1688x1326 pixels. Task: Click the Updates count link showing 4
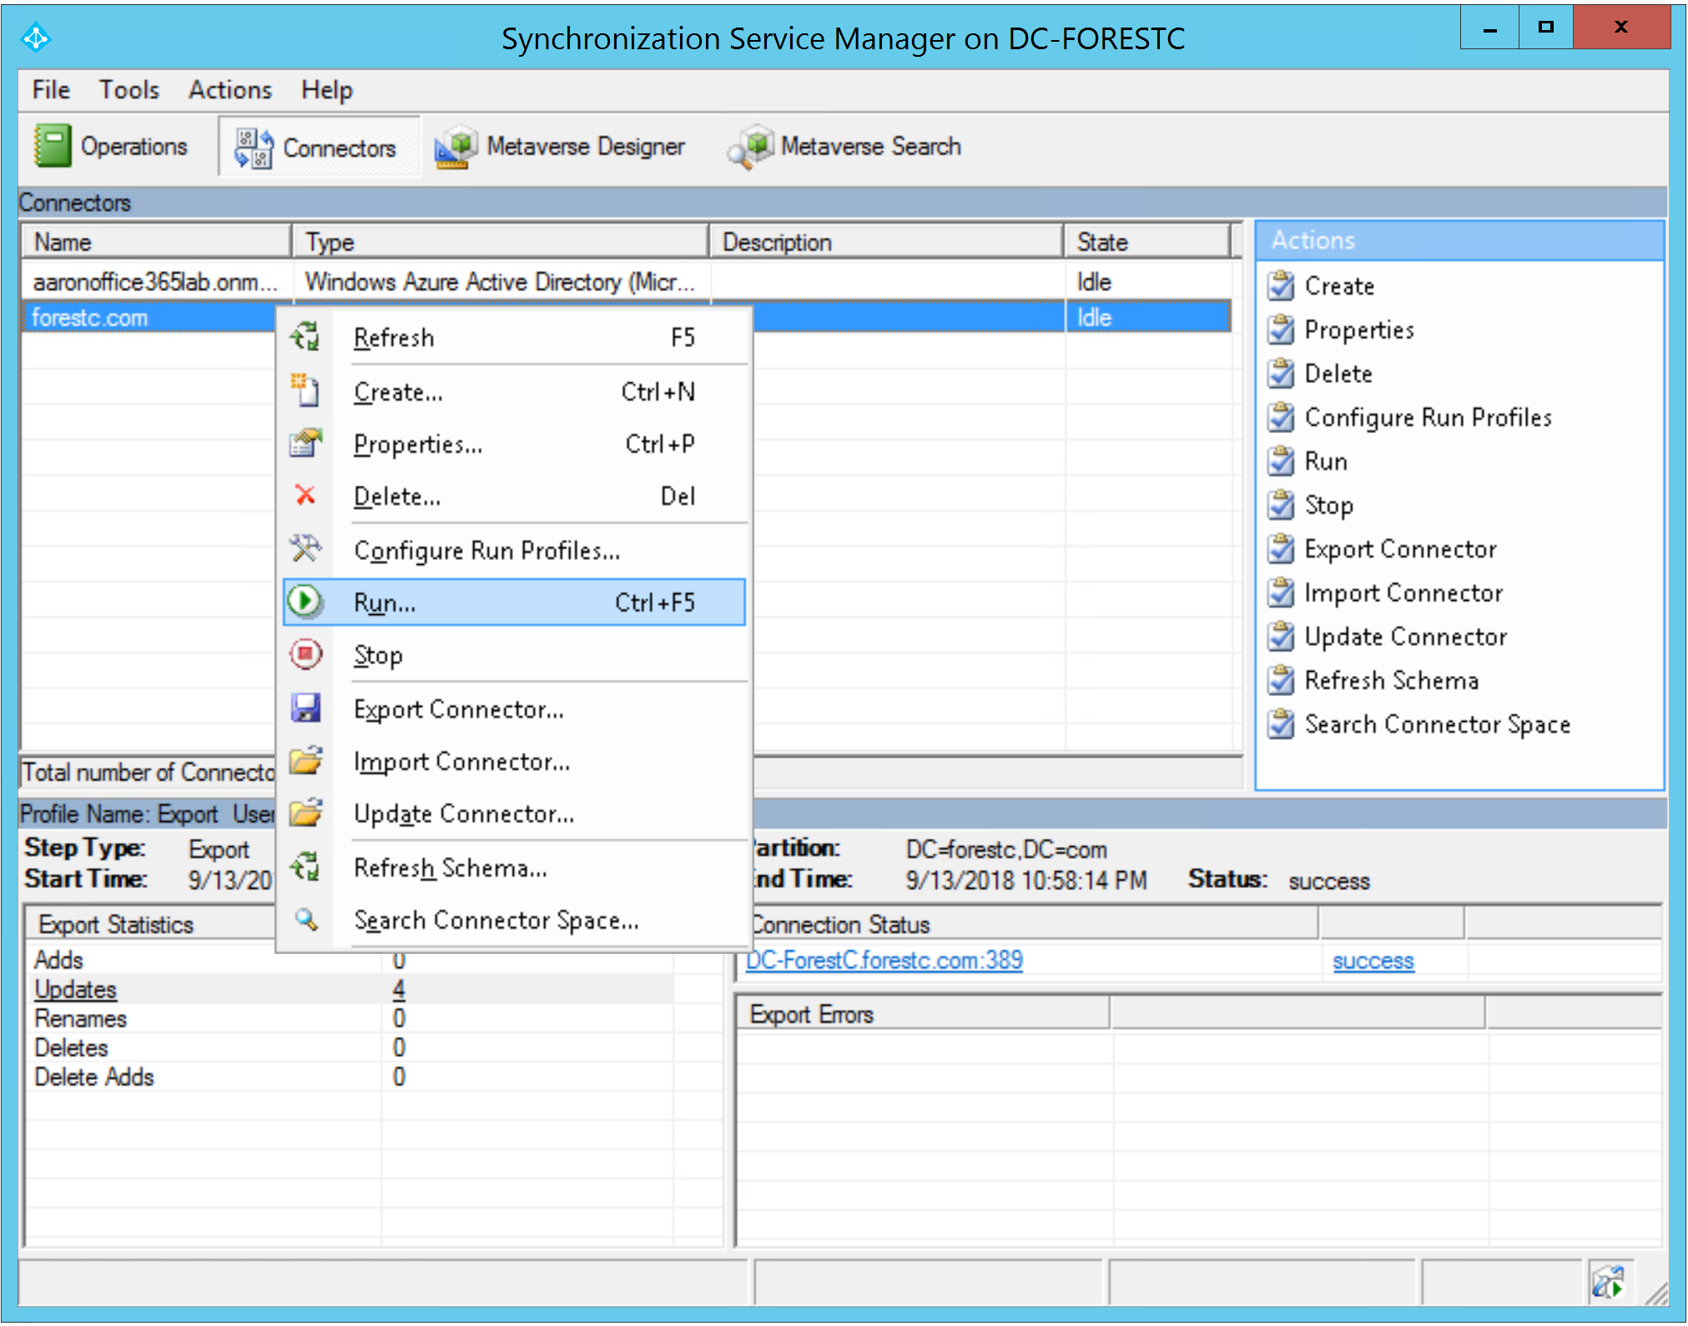click(399, 990)
